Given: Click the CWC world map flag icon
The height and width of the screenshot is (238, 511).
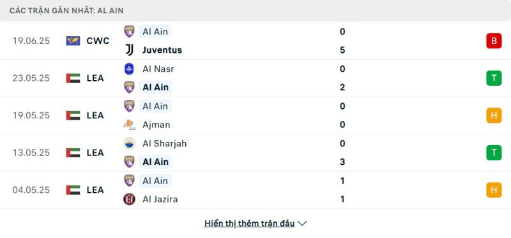Looking at the screenshot, I should pos(73,41).
